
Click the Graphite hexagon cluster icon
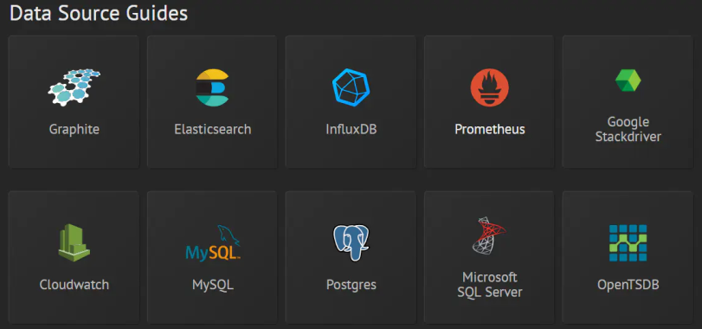point(74,87)
